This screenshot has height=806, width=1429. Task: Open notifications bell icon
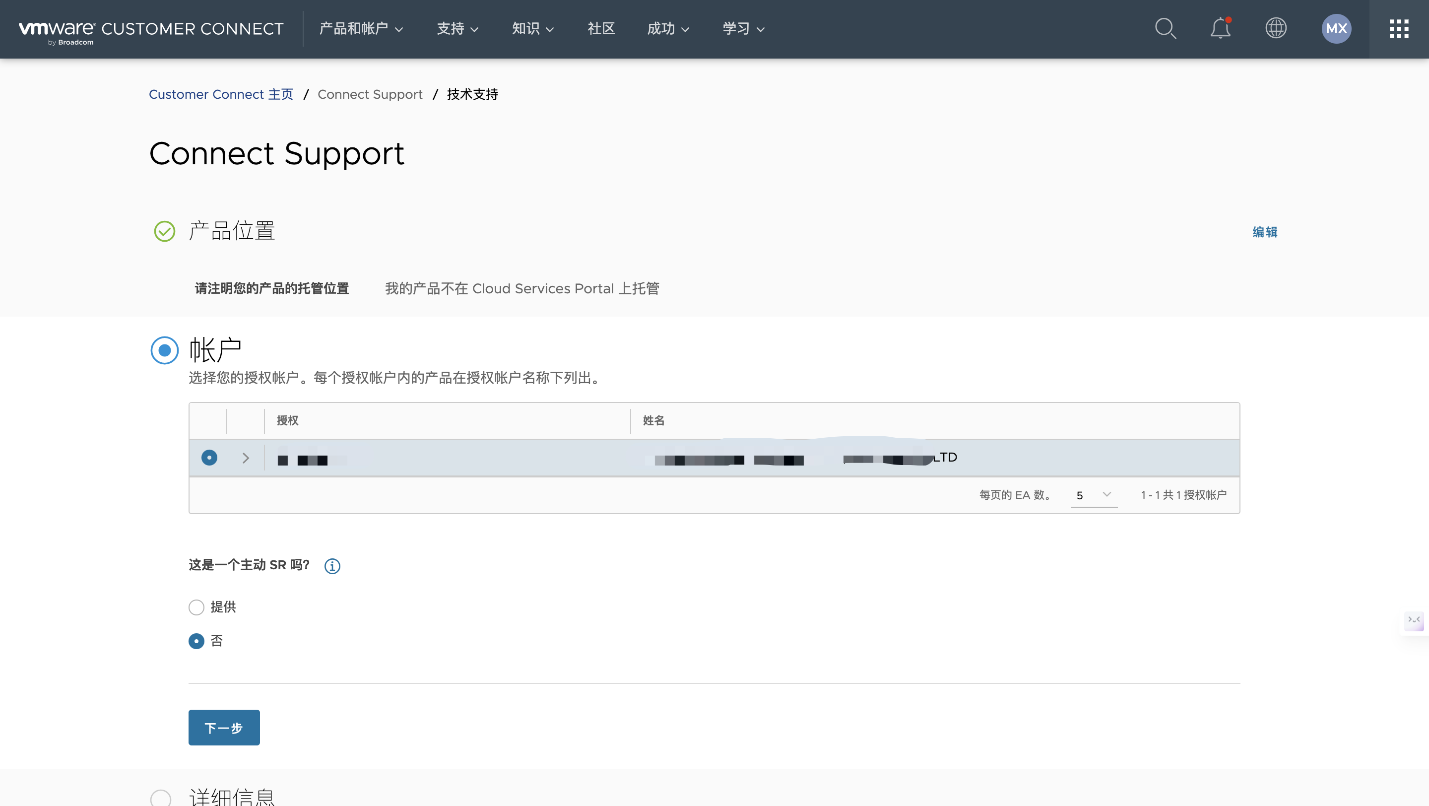pyautogui.click(x=1221, y=28)
